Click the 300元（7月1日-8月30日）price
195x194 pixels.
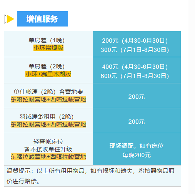coord(135,50)
